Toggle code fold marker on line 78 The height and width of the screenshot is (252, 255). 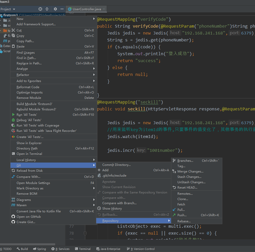click(85, 233)
